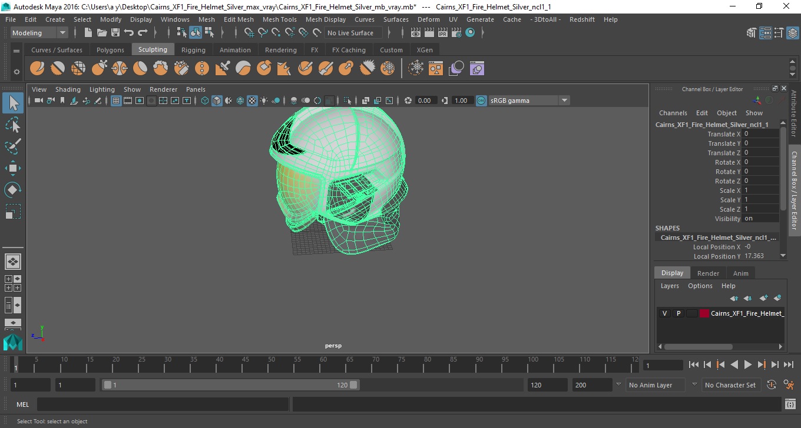Select the Repeat sculpt tool with three dots

[x=202, y=69]
